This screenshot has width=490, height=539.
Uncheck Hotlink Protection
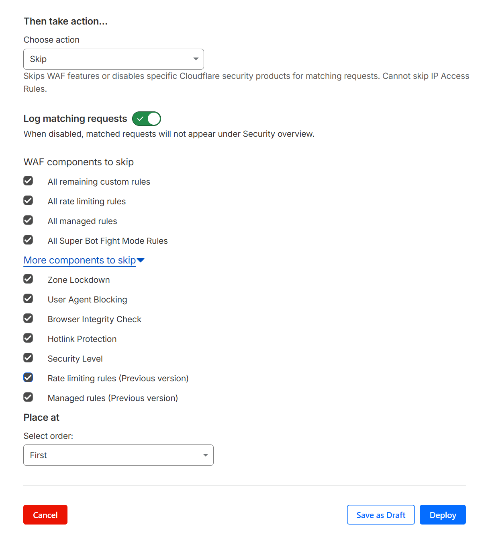click(28, 338)
